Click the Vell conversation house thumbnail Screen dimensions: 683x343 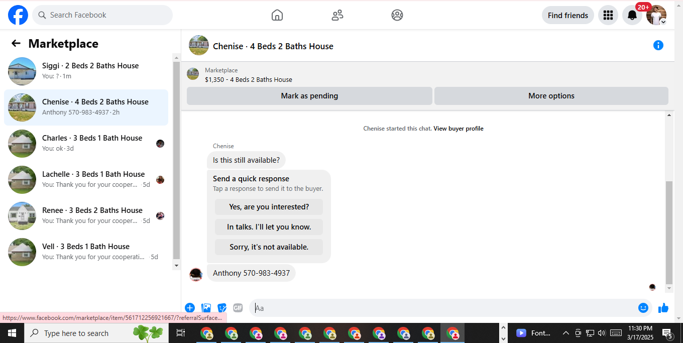22,252
